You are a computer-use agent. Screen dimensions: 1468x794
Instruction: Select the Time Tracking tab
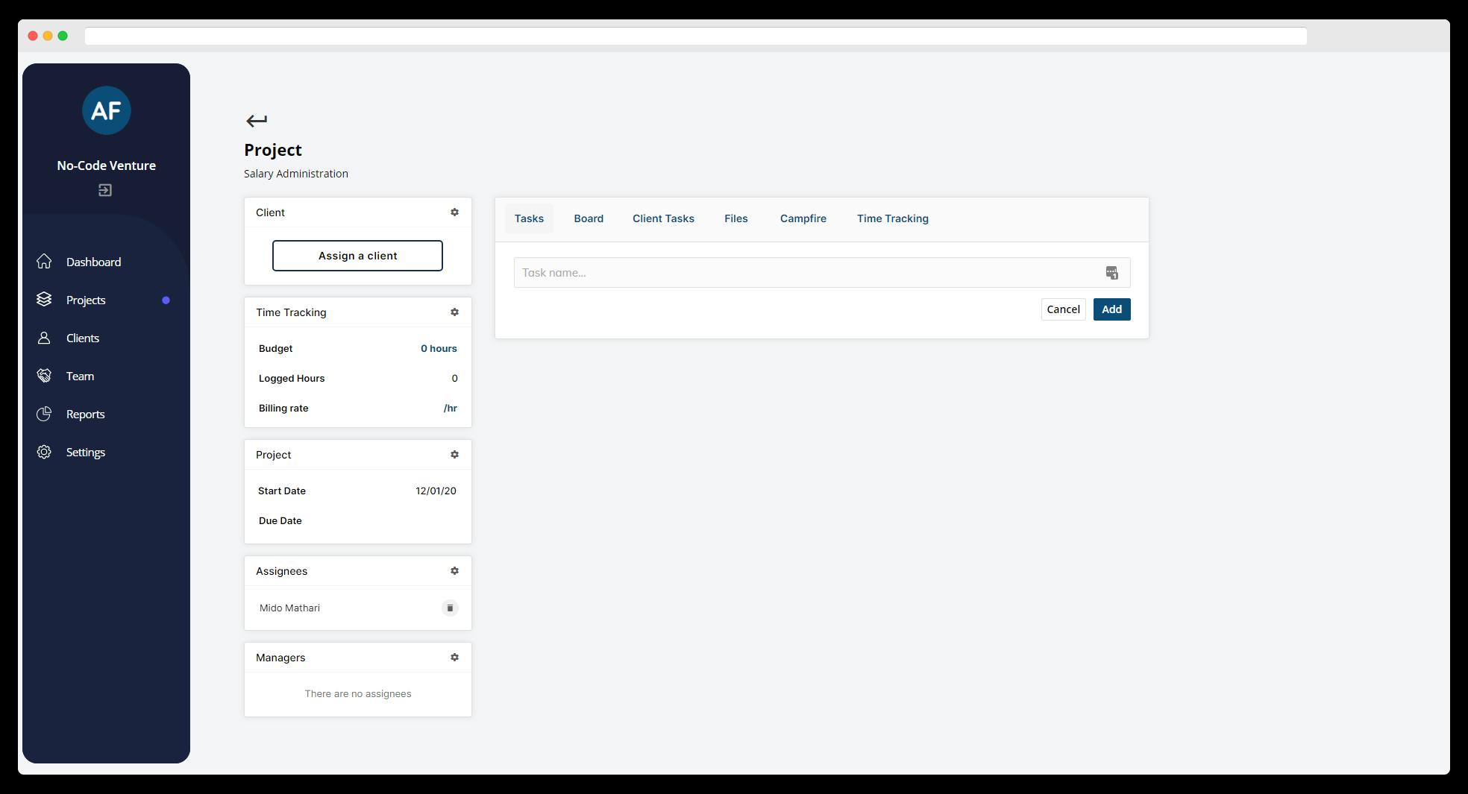pos(892,218)
